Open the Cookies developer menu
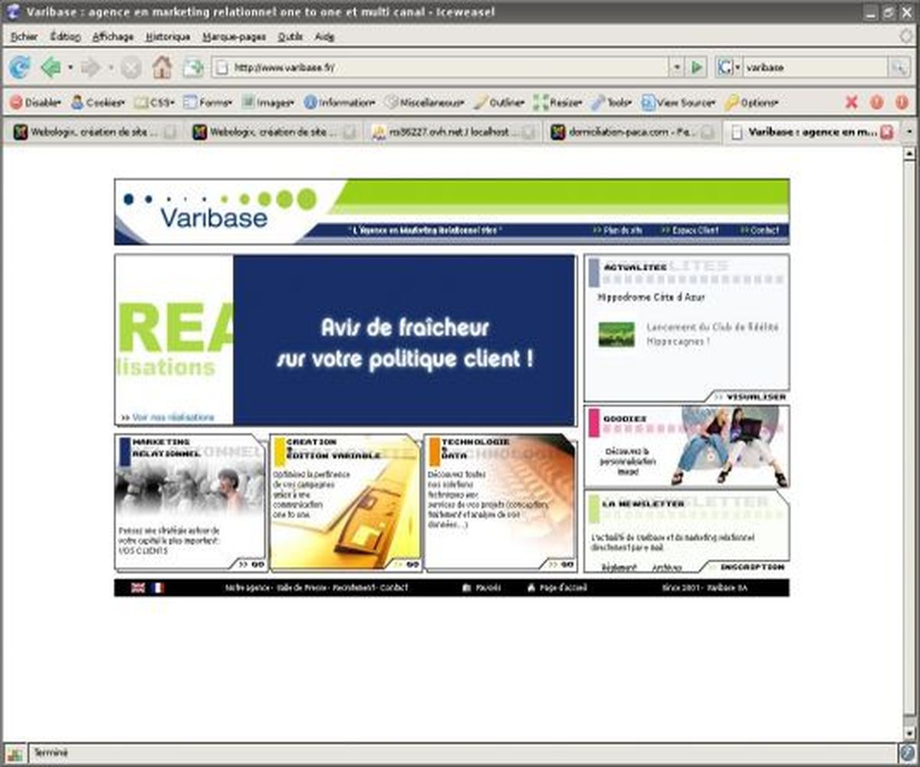Image resolution: width=920 pixels, height=767 pixels. (97, 102)
